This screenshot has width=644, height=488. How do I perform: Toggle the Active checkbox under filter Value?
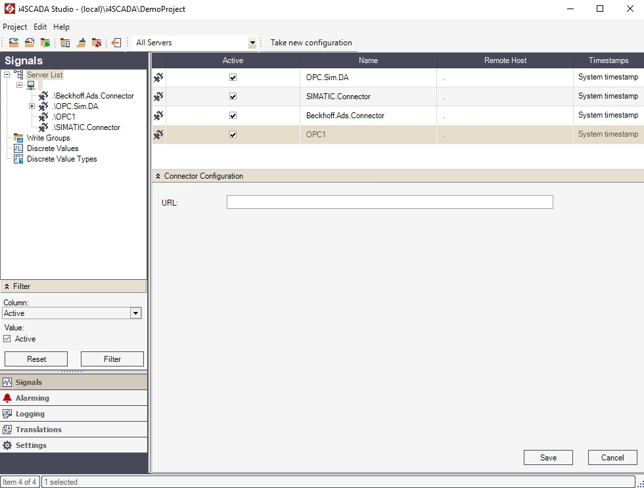[x=7, y=339]
